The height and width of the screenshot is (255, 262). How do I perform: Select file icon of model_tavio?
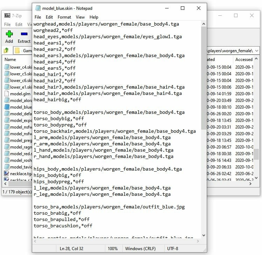[x=7, y=167]
